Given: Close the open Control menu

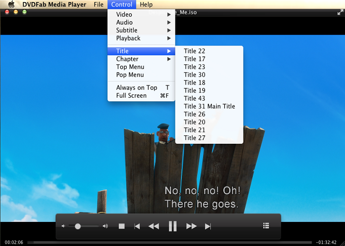Looking at the screenshot, I should 122,4.
